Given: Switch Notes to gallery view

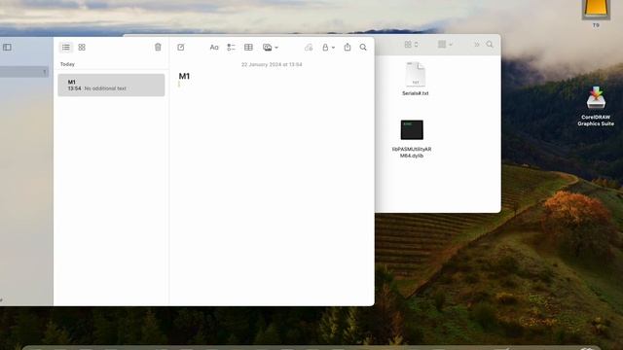Looking at the screenshot, I should pyautogui.click(x=82, y=48).
